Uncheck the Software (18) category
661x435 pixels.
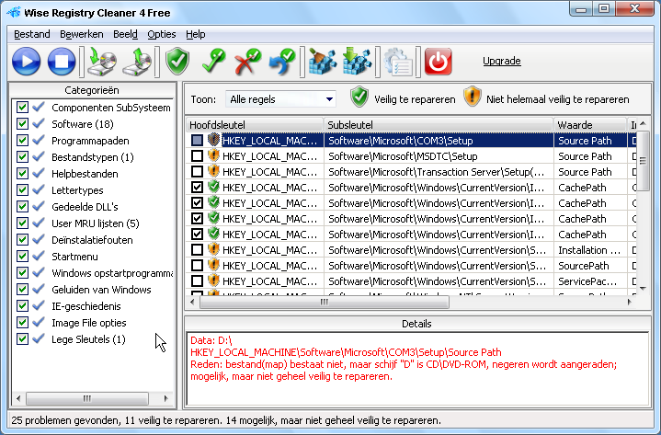22,123
